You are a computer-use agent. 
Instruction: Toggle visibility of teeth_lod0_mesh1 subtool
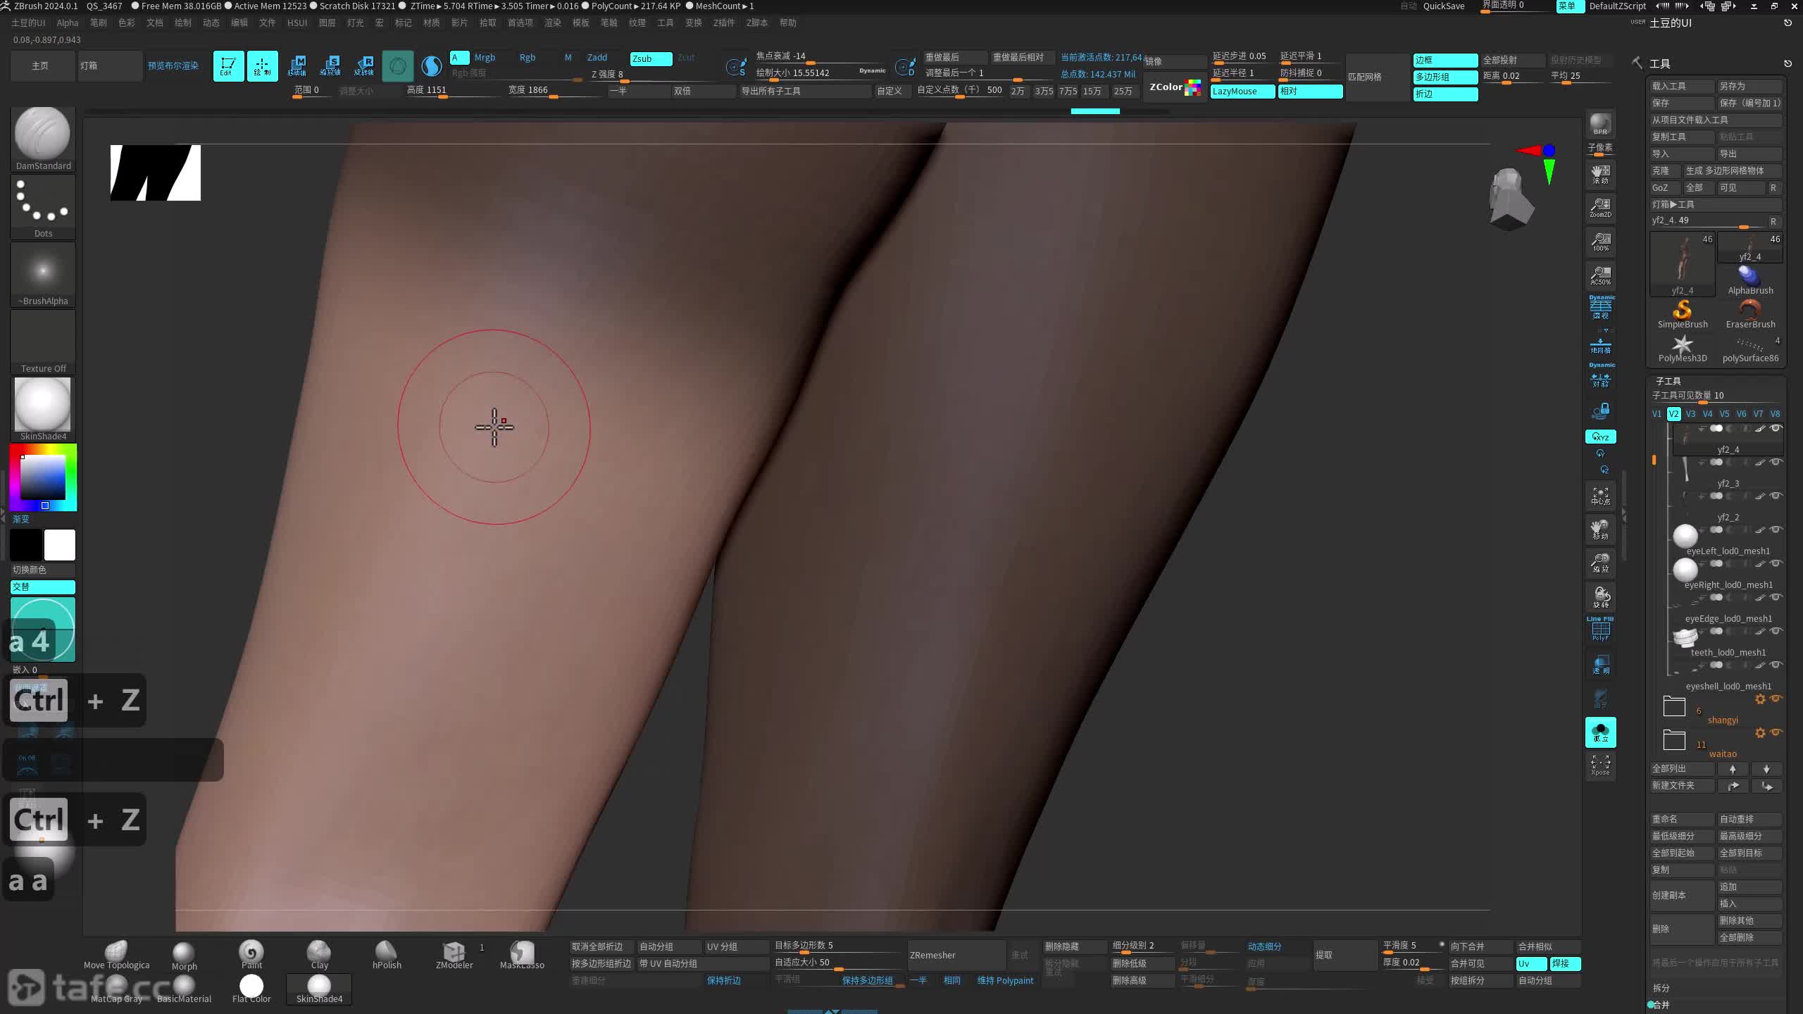(1776, 631)
